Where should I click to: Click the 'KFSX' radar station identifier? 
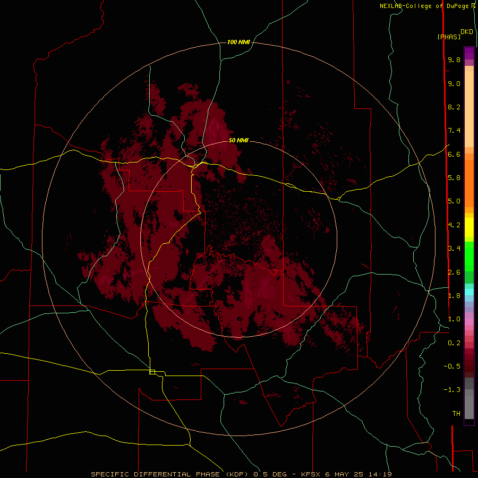pyautogui.click(x=311, y=474)
